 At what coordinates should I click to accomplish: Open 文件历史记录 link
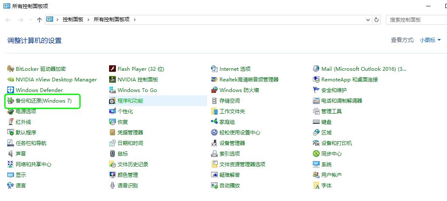coord(133,164)
